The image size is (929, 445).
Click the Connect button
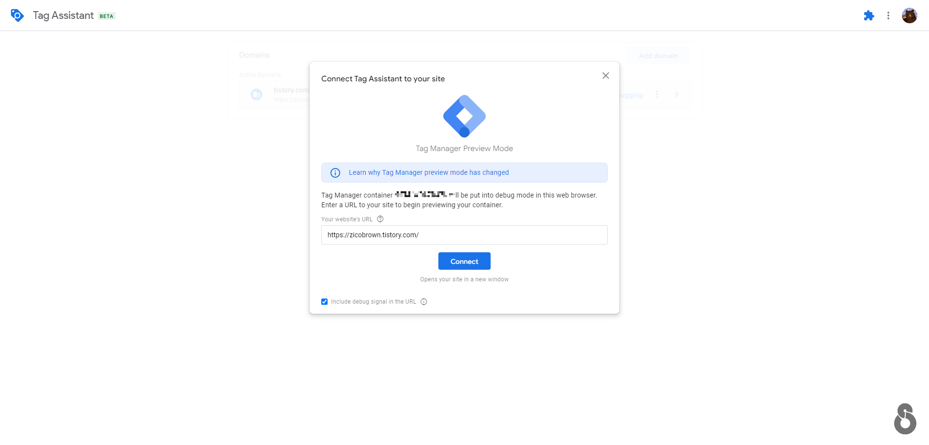464,261
